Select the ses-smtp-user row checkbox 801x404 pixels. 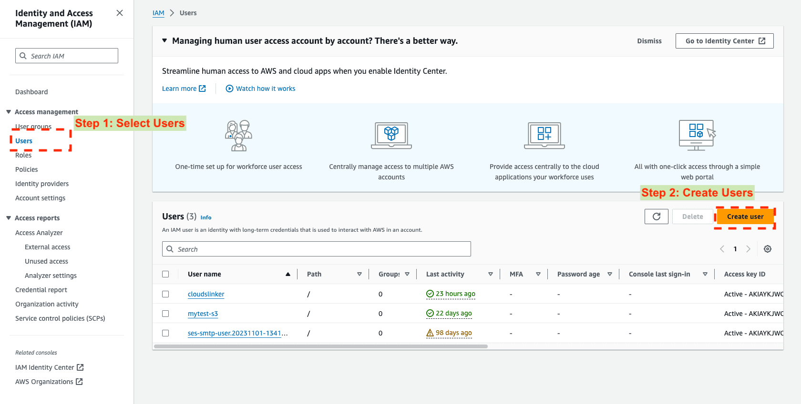pos(165,333)
